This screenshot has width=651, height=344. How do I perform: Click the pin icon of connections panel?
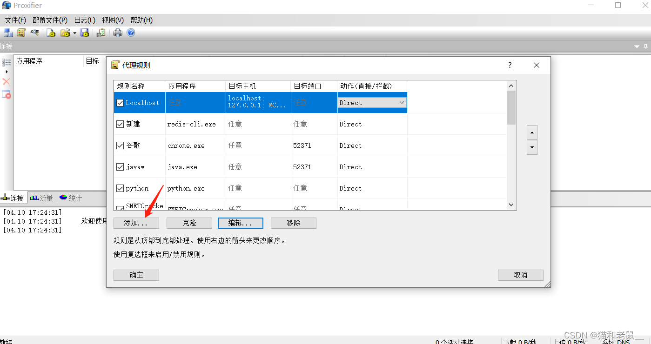(645, 46)
